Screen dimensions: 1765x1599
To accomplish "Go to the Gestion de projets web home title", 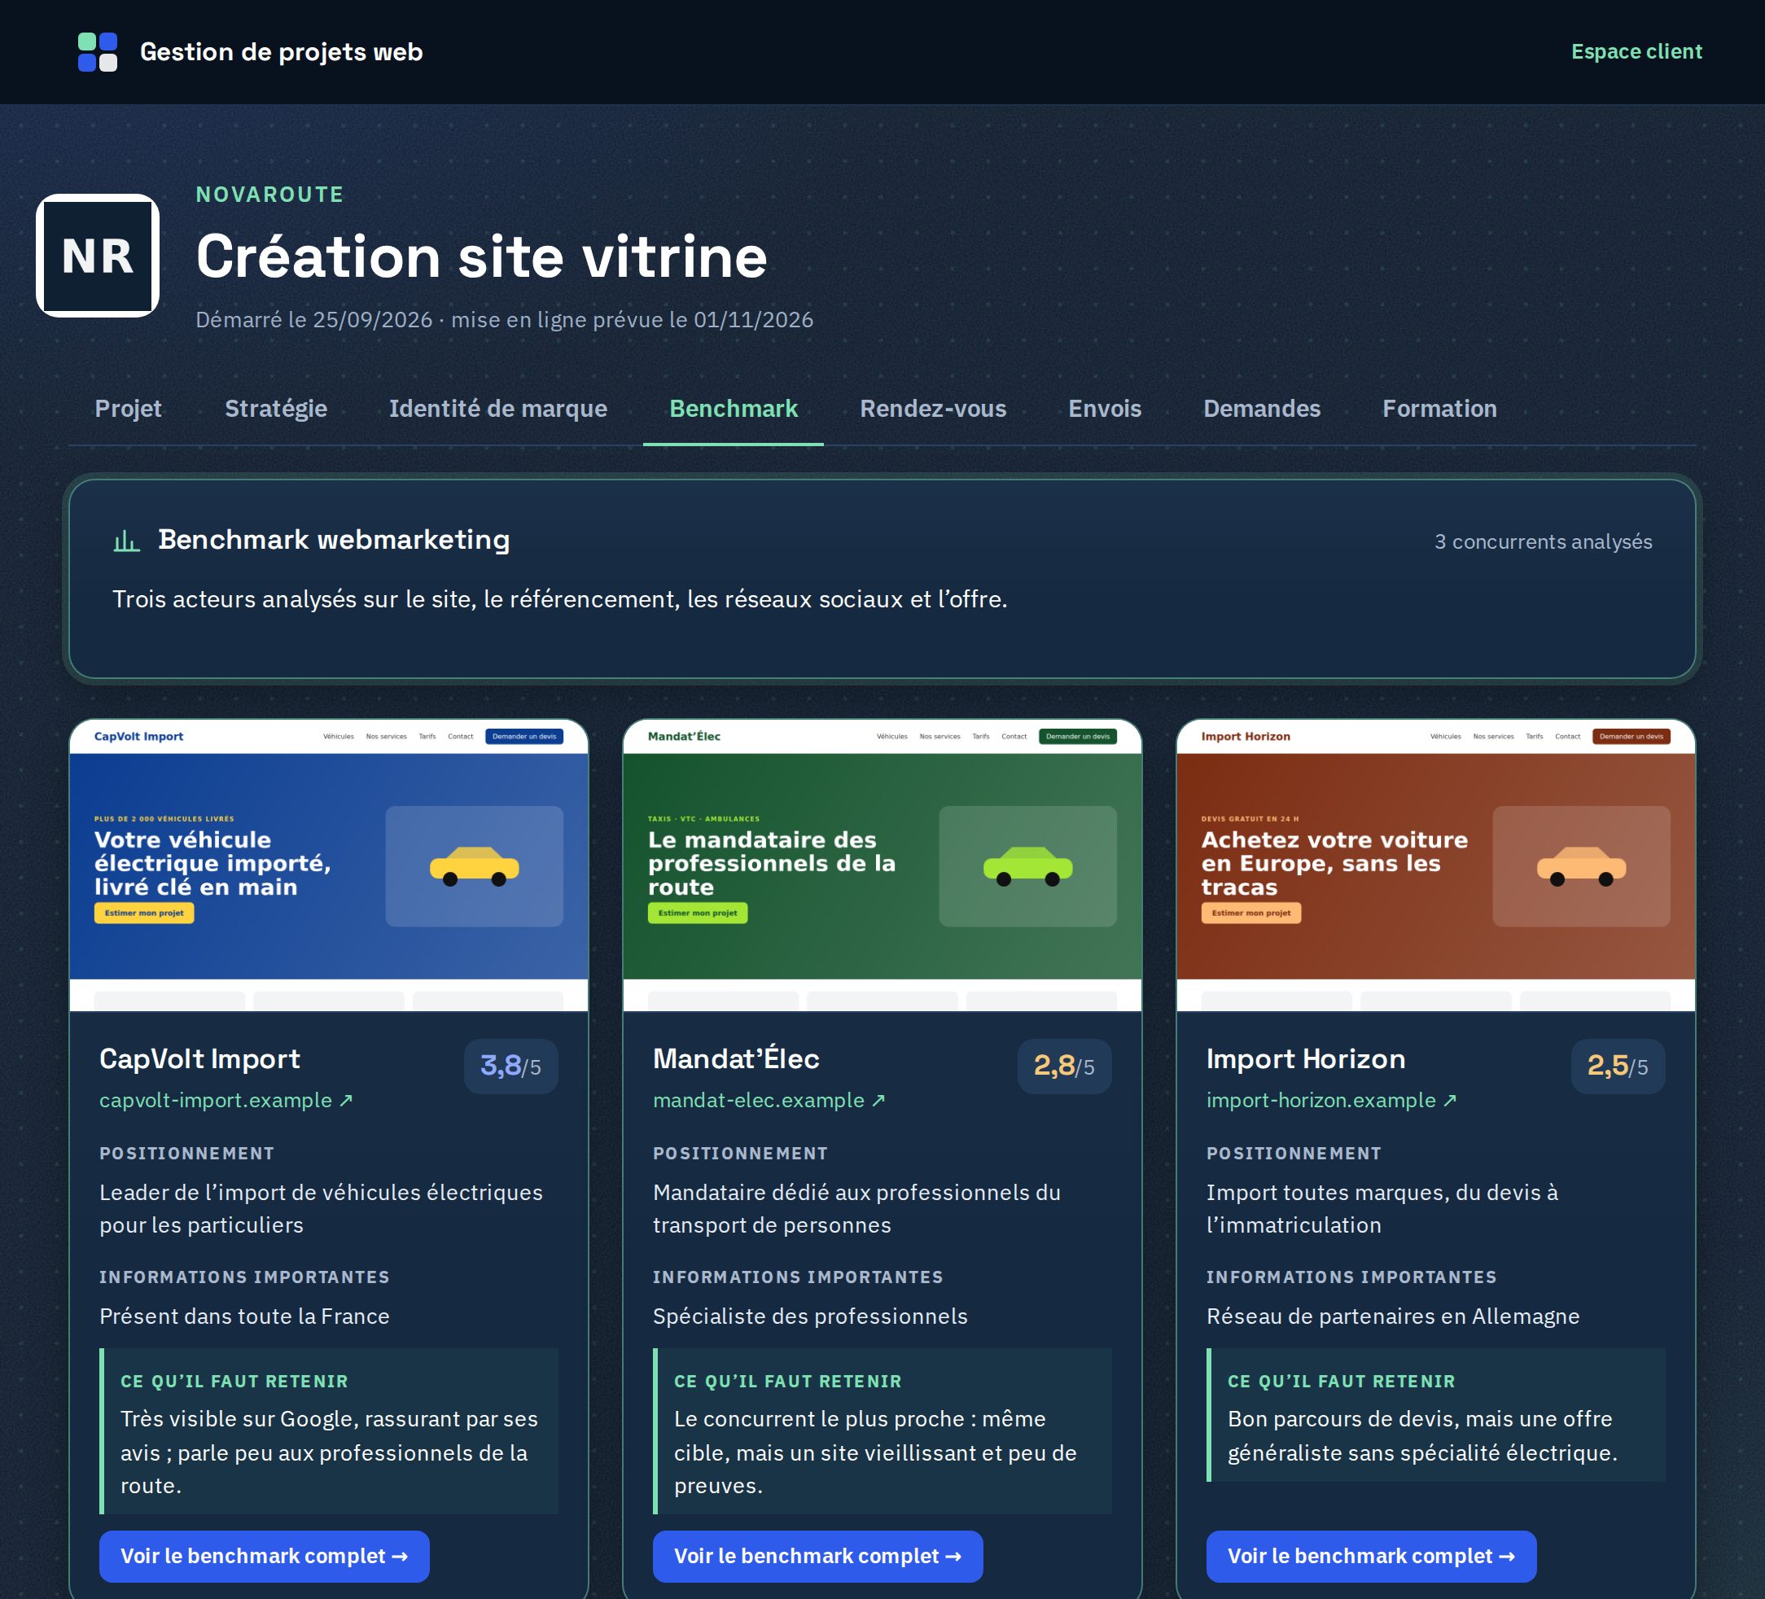I will coord(281,51).
